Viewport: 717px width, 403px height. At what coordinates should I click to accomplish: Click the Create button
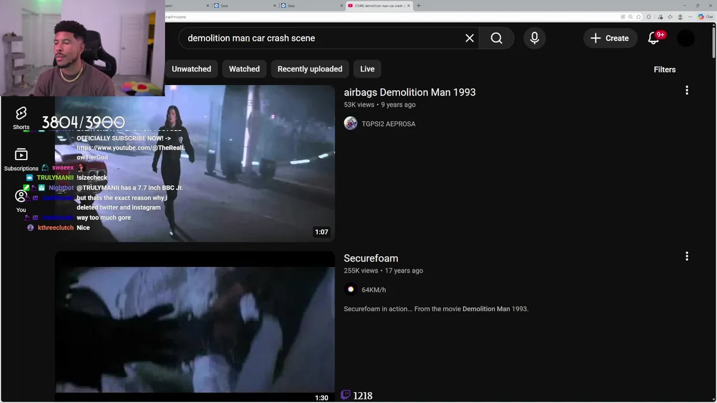[610, 38]
